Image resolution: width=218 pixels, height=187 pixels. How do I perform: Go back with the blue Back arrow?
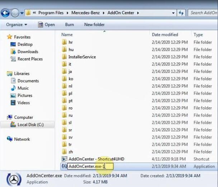click(5, 13)
